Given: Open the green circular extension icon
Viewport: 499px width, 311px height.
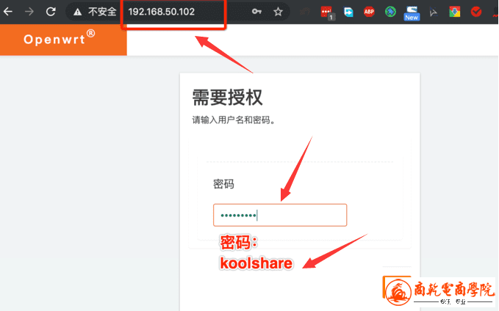Looking at the screenshot, I should tap(390, 12).
